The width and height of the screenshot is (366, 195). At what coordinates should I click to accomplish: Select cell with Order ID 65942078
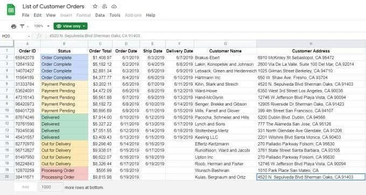click(27, 58)
